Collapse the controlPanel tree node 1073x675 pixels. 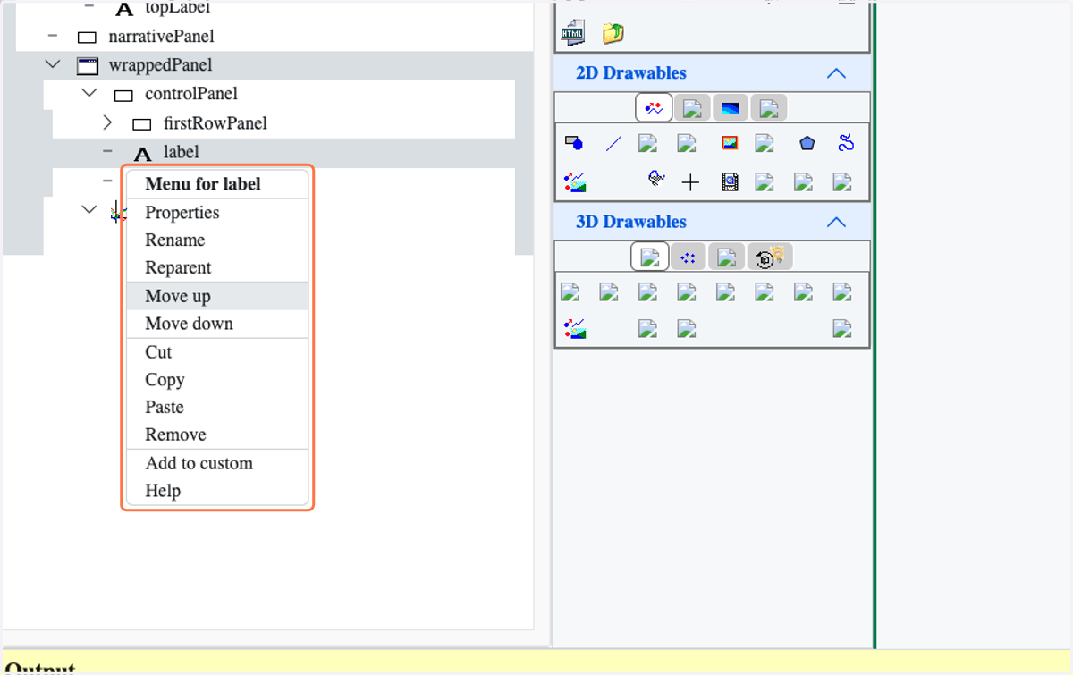click(x=89, y=93)
